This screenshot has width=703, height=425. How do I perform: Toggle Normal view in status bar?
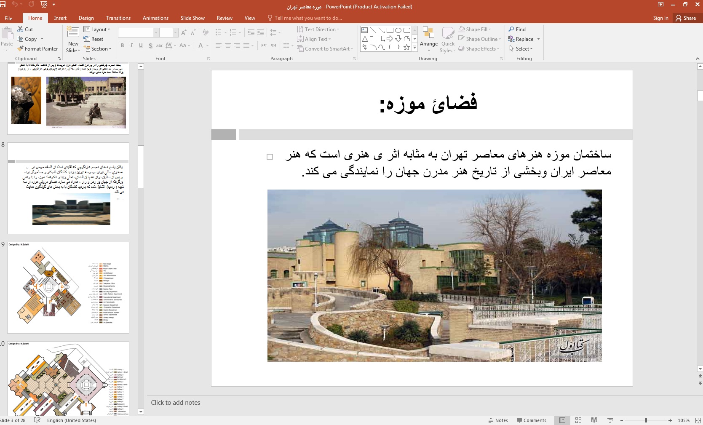click(562, 420)
